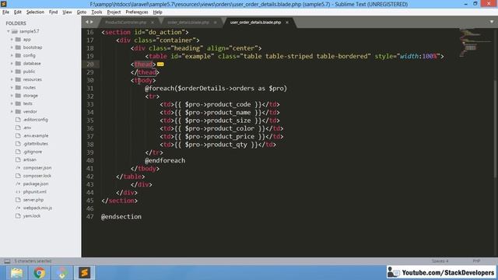Open the Help menu
Image resolution: width=498 pixels, height=280 pixels.
click(x=157, y=12)
